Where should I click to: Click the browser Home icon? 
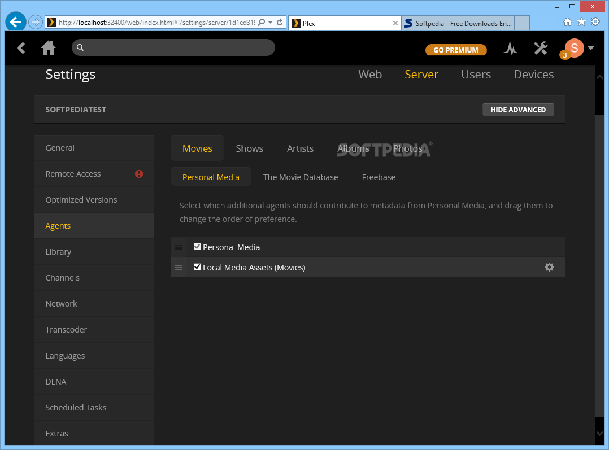pyautogui.click(x=567, y=22)
